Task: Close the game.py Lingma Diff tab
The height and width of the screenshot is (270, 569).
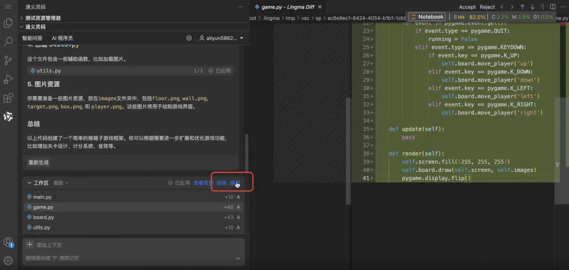Action: (320, 7)
